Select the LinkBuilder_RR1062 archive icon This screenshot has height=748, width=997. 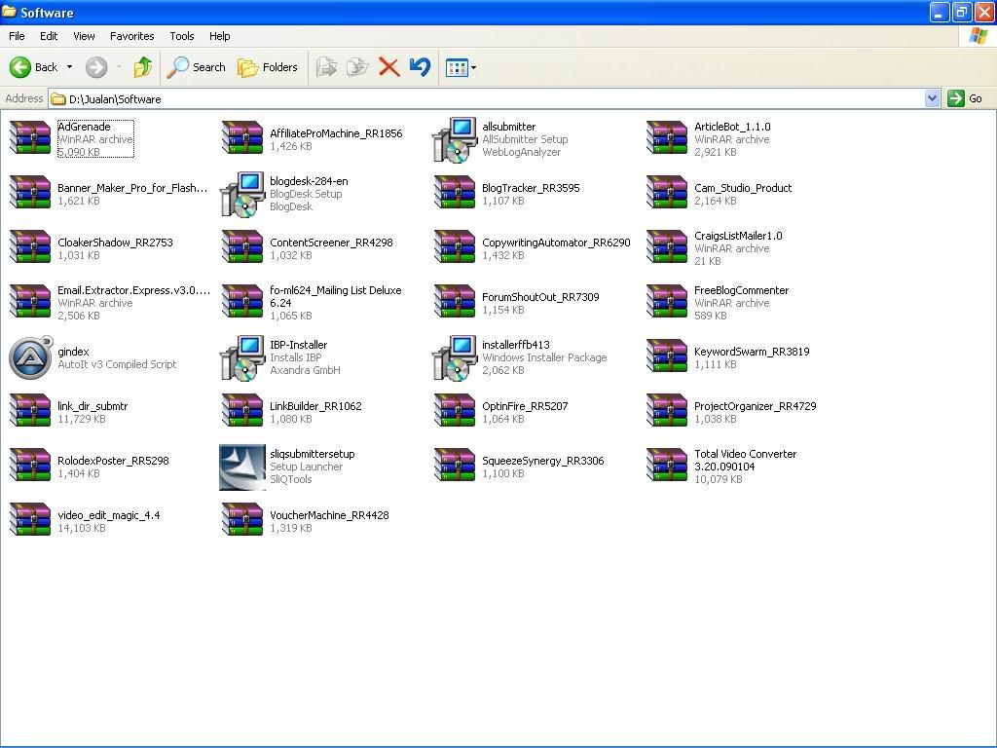tap(242, 411)
